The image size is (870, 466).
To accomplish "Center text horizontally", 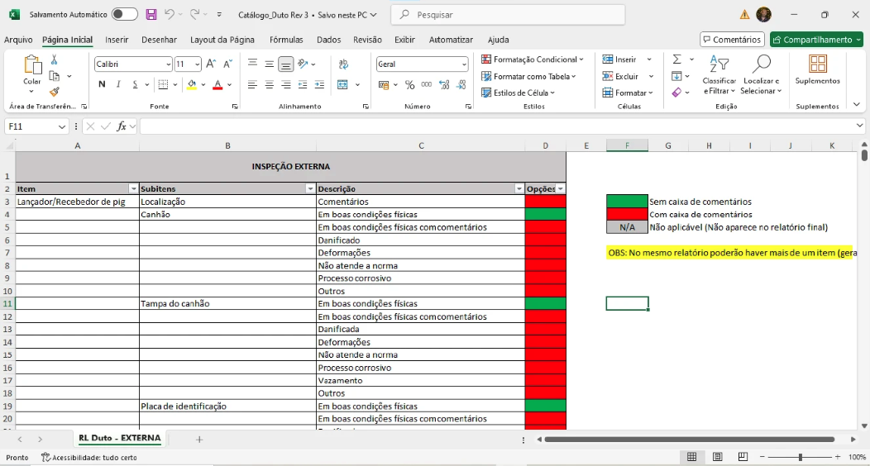I will tap(269, 84).
